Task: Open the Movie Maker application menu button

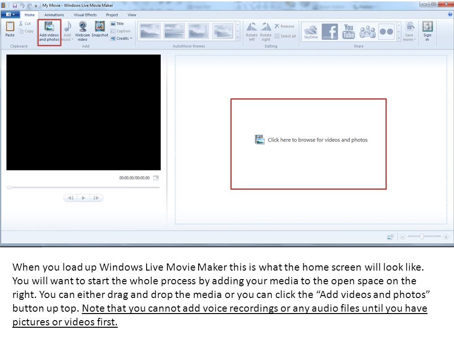Action: point(10,15)
